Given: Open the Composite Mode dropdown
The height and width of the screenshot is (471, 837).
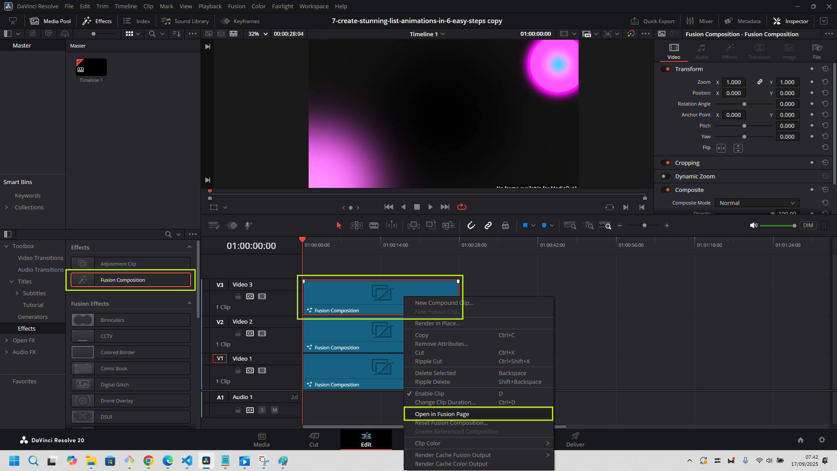Looking at the screenshot, I should [757, 203].
